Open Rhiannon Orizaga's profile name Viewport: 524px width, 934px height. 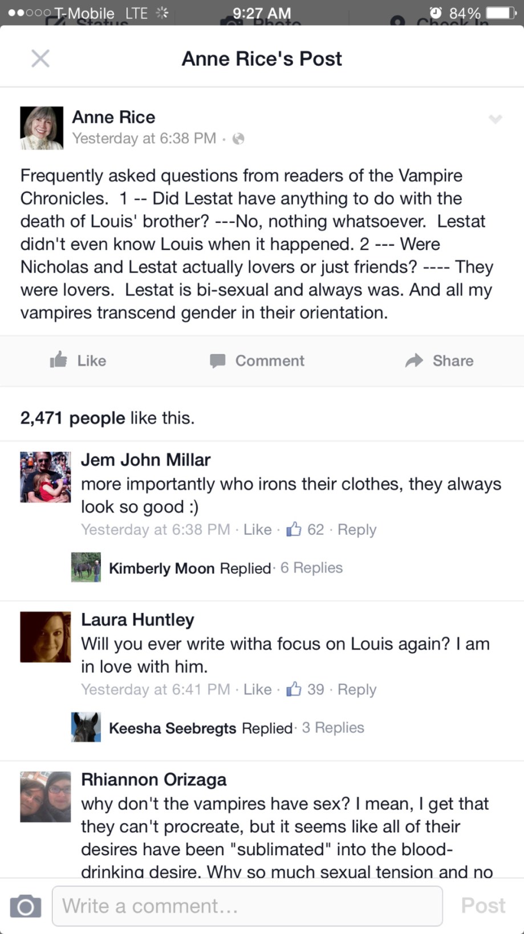click(153, 780)
